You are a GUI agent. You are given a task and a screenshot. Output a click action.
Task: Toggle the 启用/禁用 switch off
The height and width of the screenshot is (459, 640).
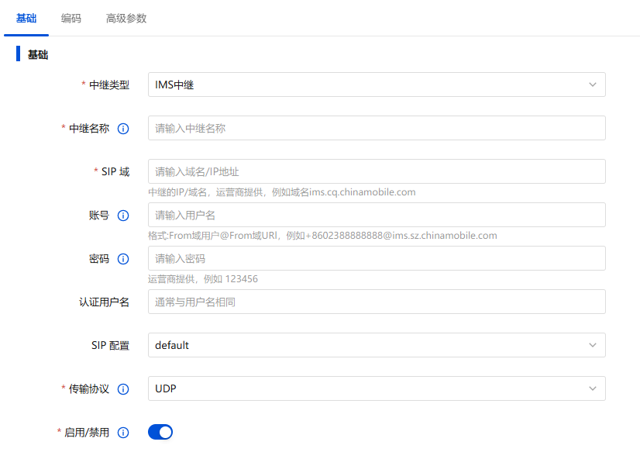(x=160, y=432)
